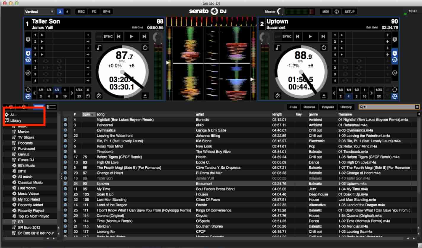Viewport: 422px width, 248px height.
Task: Toggle the auto loop button on deck 1
Action: (x=28, y=96)
